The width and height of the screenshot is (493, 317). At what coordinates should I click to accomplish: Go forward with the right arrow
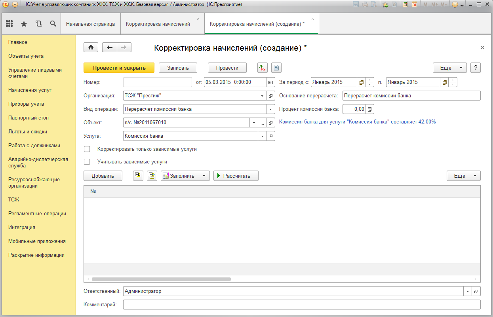click(x=124, y=47)
